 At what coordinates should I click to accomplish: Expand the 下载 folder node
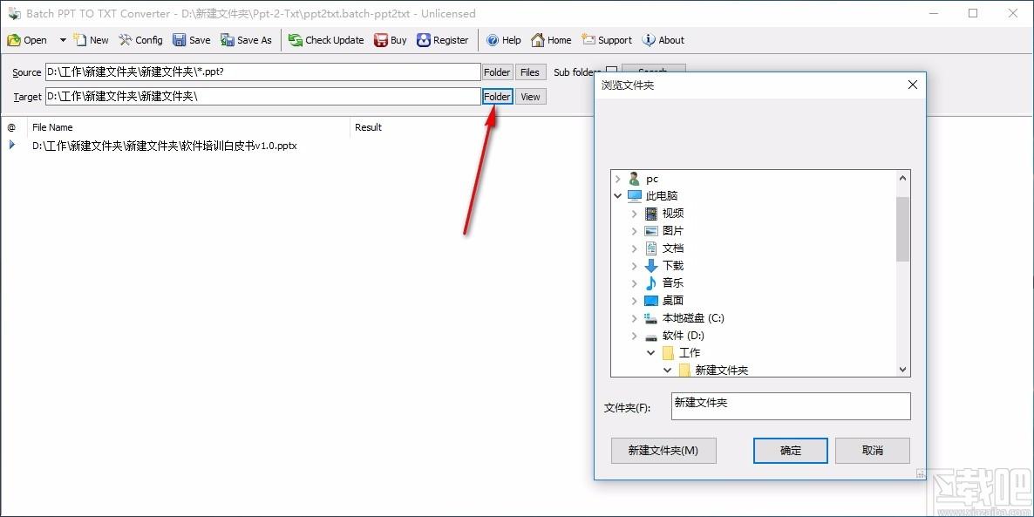coord(635,266)
